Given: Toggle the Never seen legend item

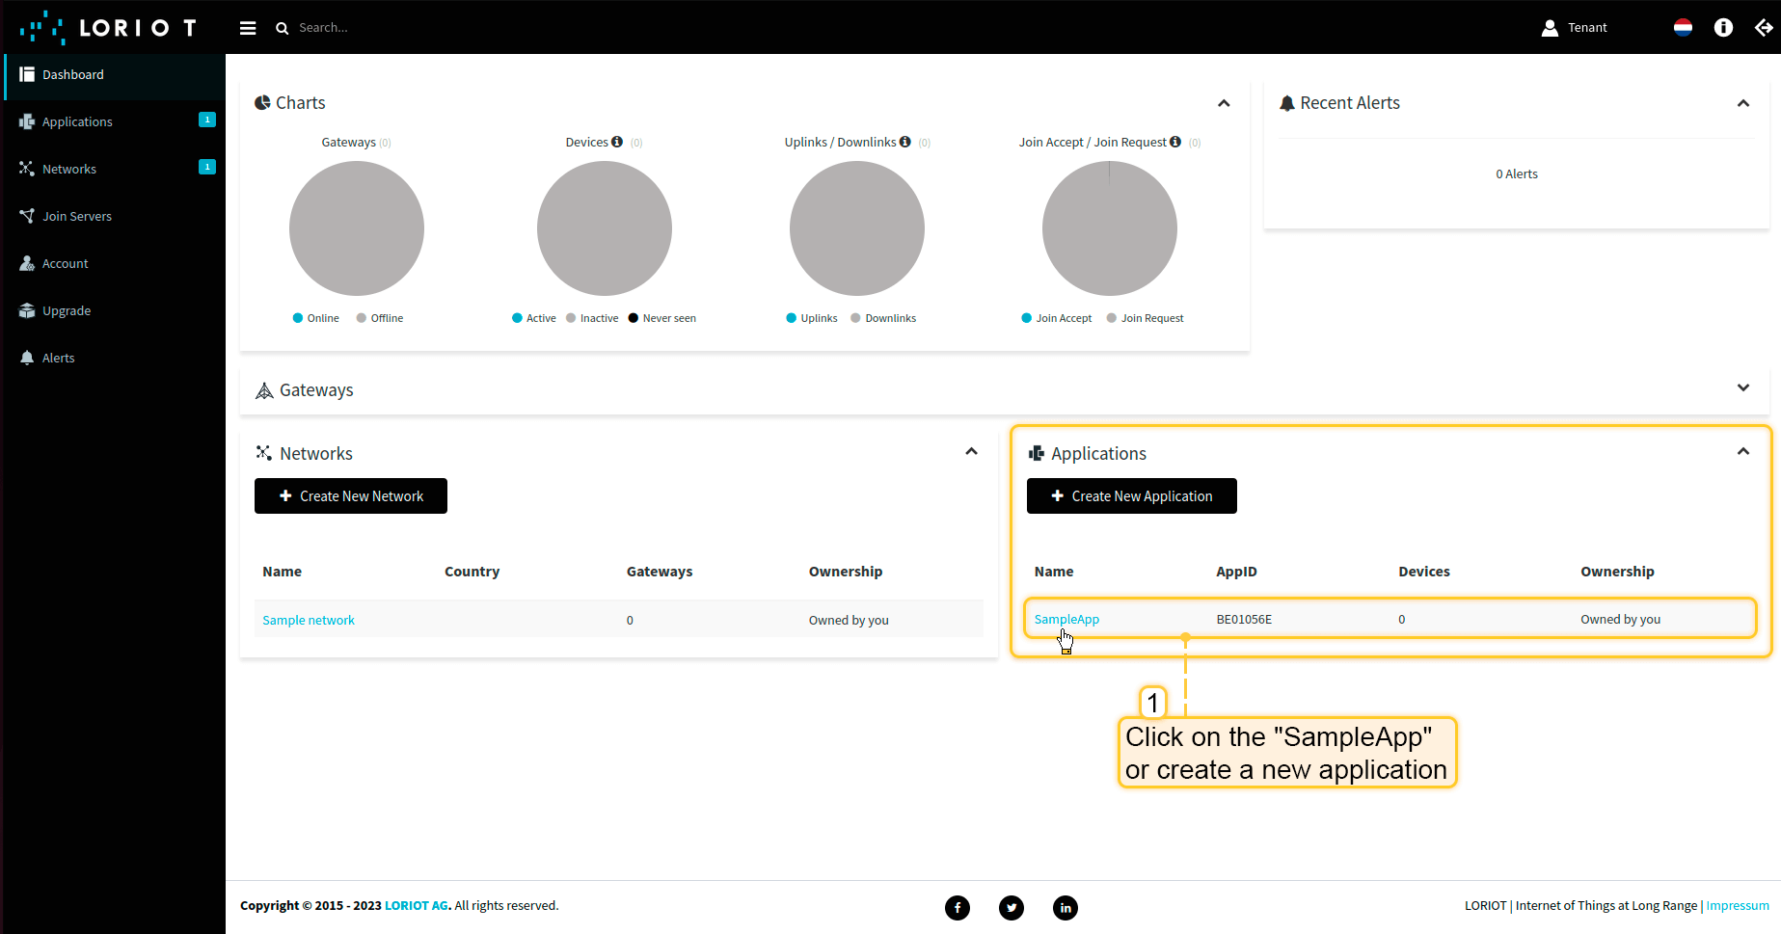Looking at the screenshot, I should click(661, 318).
